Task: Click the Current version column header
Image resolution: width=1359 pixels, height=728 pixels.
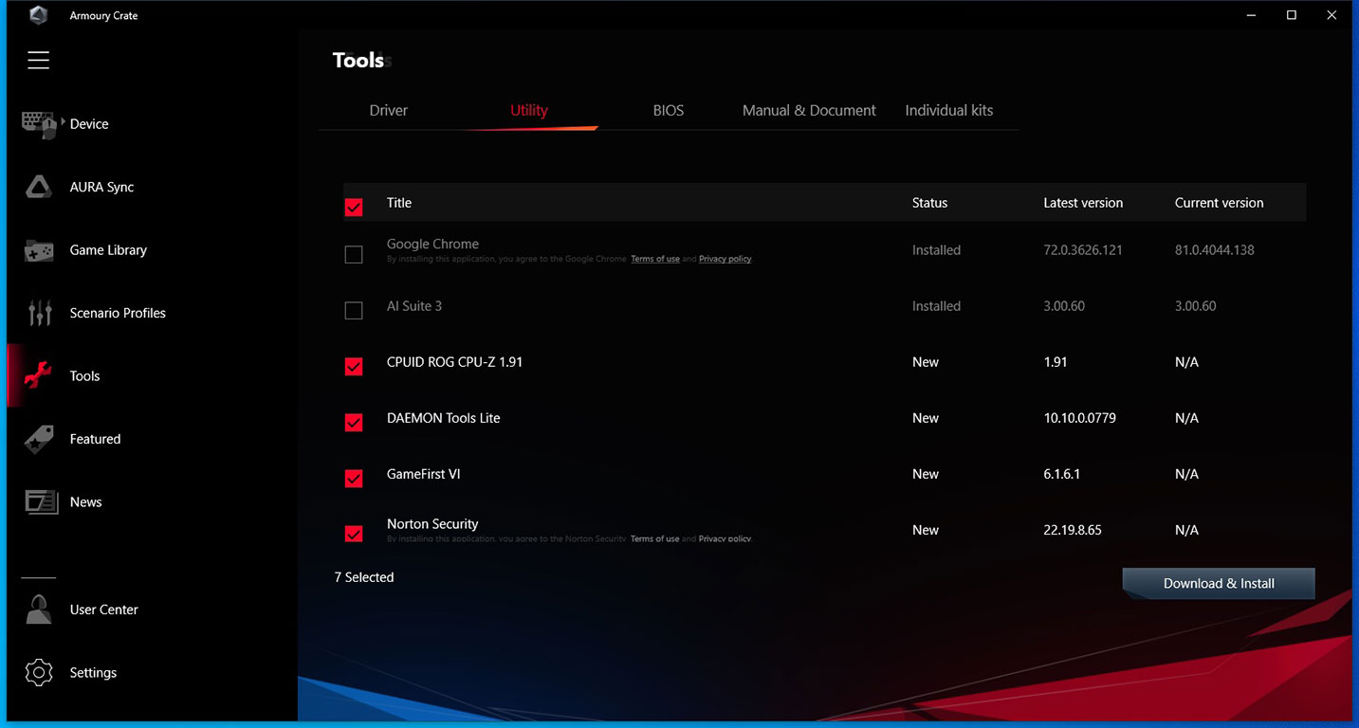Action: [x=1220, y=203]
